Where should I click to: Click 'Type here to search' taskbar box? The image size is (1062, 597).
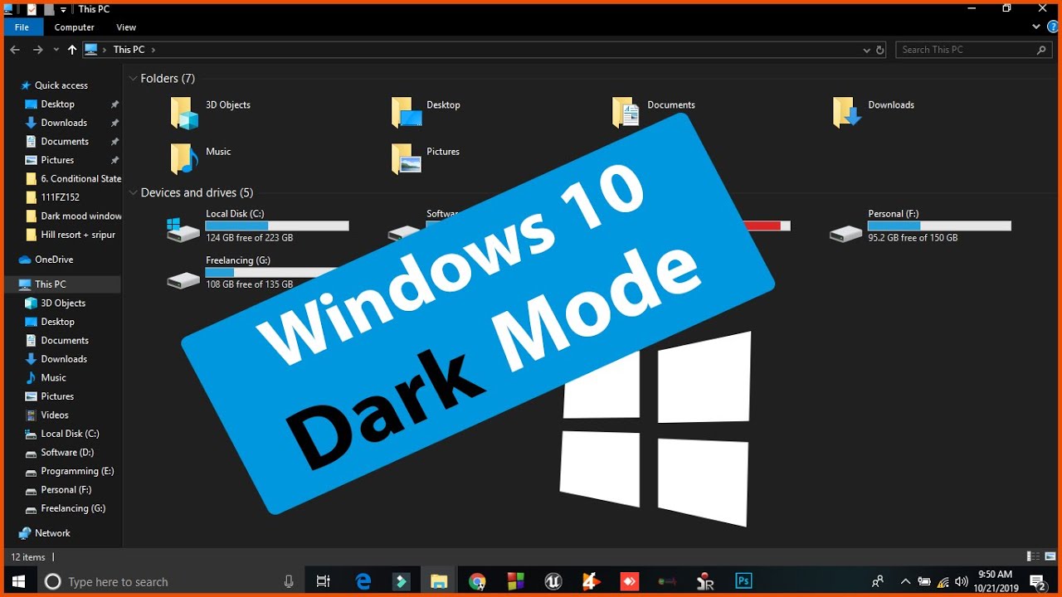click(x=169, y=582)
